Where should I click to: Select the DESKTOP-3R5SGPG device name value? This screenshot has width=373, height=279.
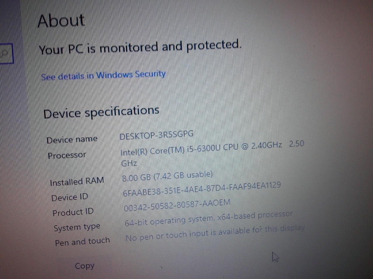[156, 135]
